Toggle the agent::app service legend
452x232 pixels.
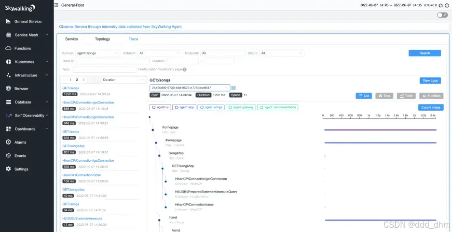184,107
